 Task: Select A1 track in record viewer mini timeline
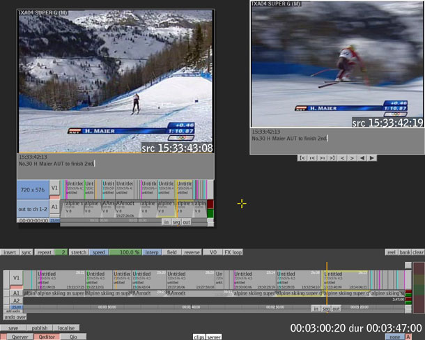coord(54,207)
